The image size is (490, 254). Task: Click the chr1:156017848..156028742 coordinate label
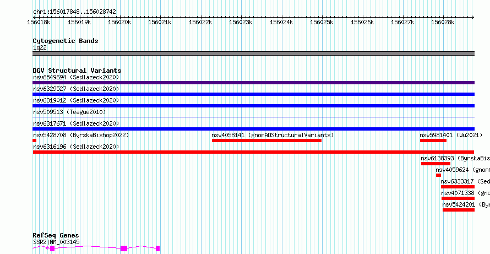[x=74, y=12]
